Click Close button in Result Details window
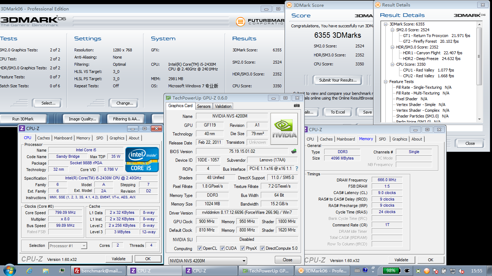This screenshot has width=492, height=276. (470, 143)
